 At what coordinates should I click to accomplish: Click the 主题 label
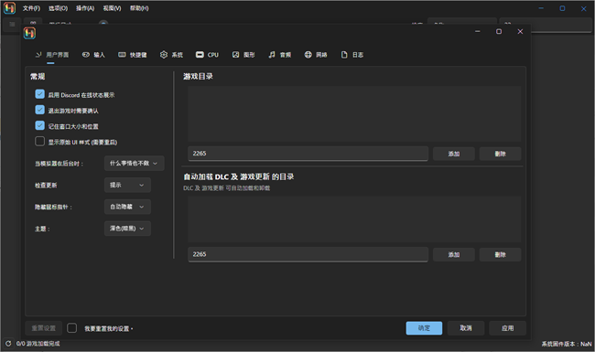click(x=42, y=229)
